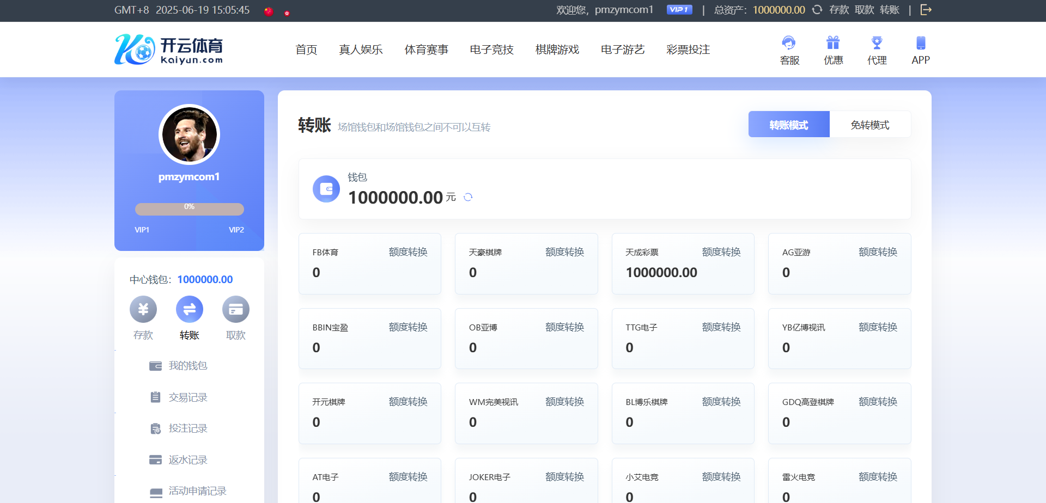
Task: Click the agent trophy icon
Action: point(877,43)
